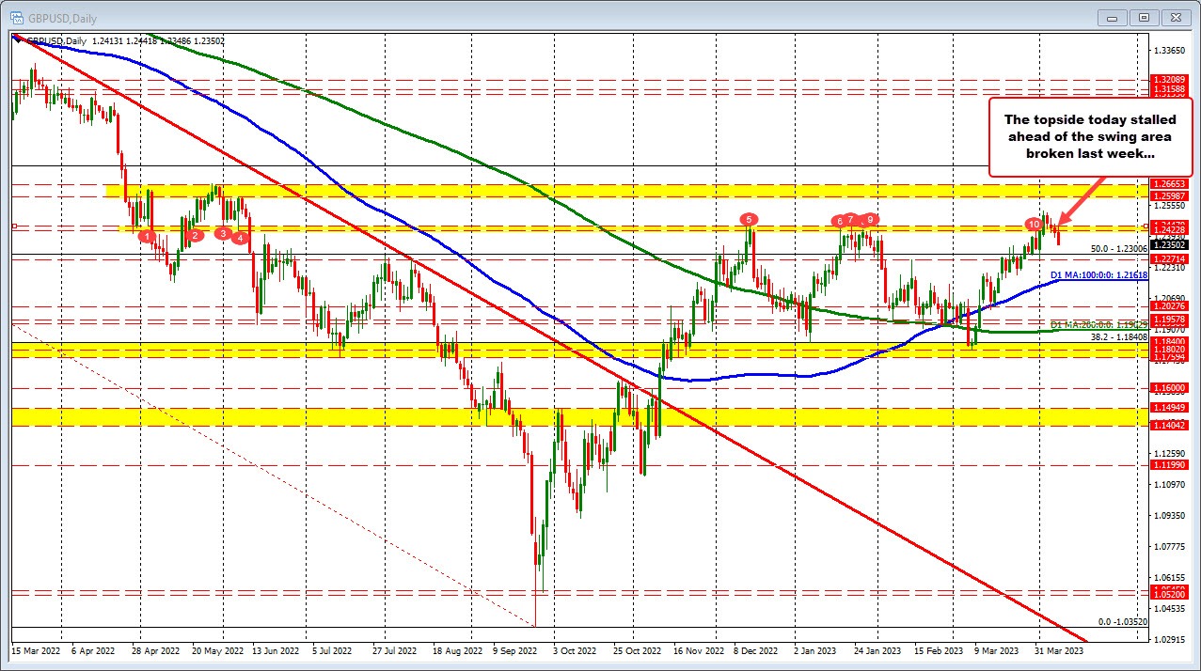Click swing marker number 1
Viewport: 1201px width, 671px height.
click(148, 236)
